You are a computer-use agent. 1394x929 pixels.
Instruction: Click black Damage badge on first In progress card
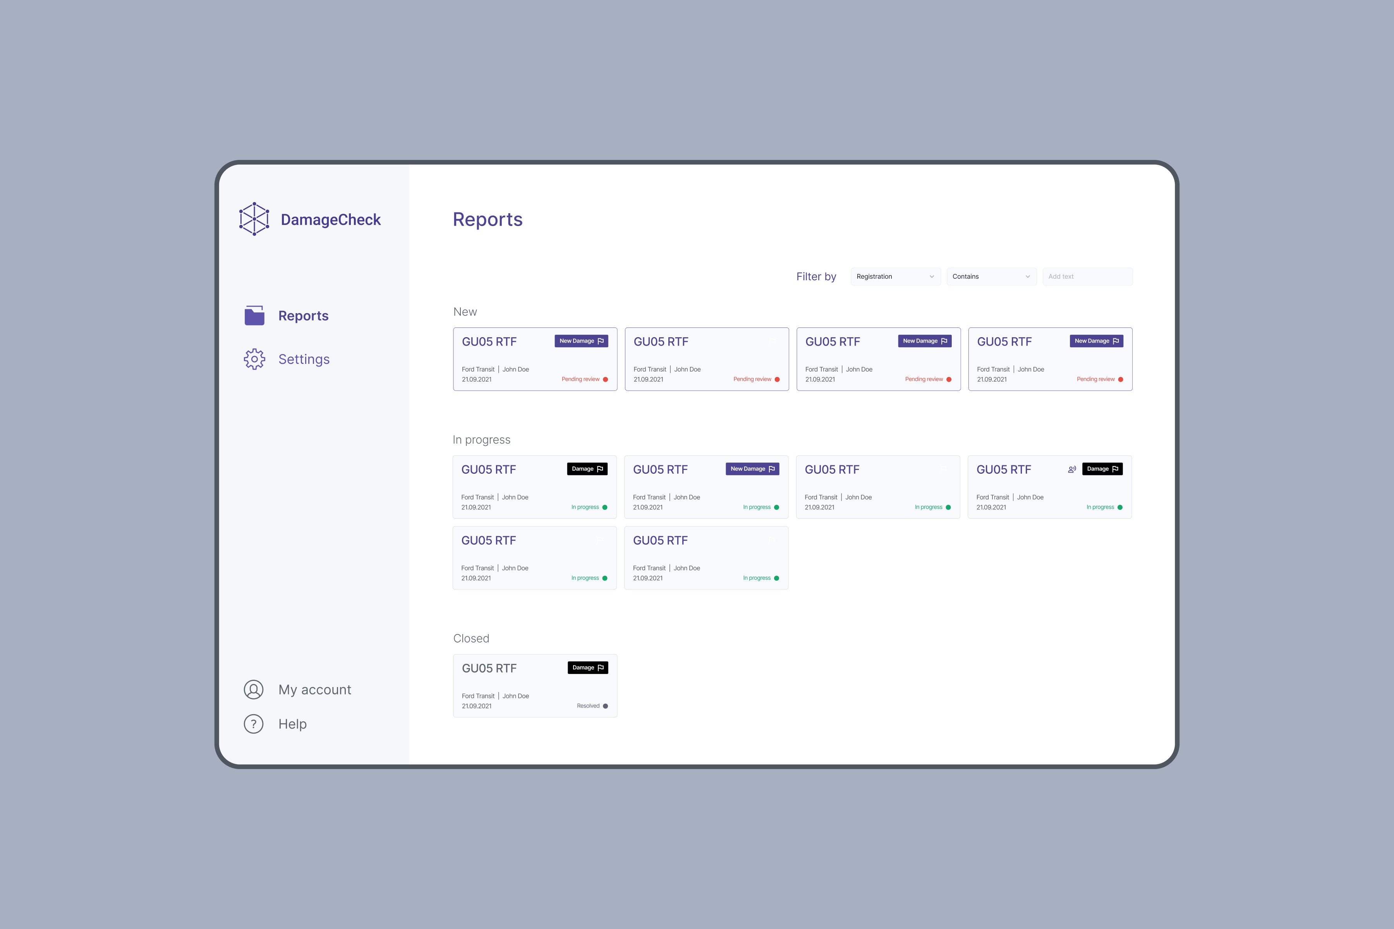(x=587, y=469)
